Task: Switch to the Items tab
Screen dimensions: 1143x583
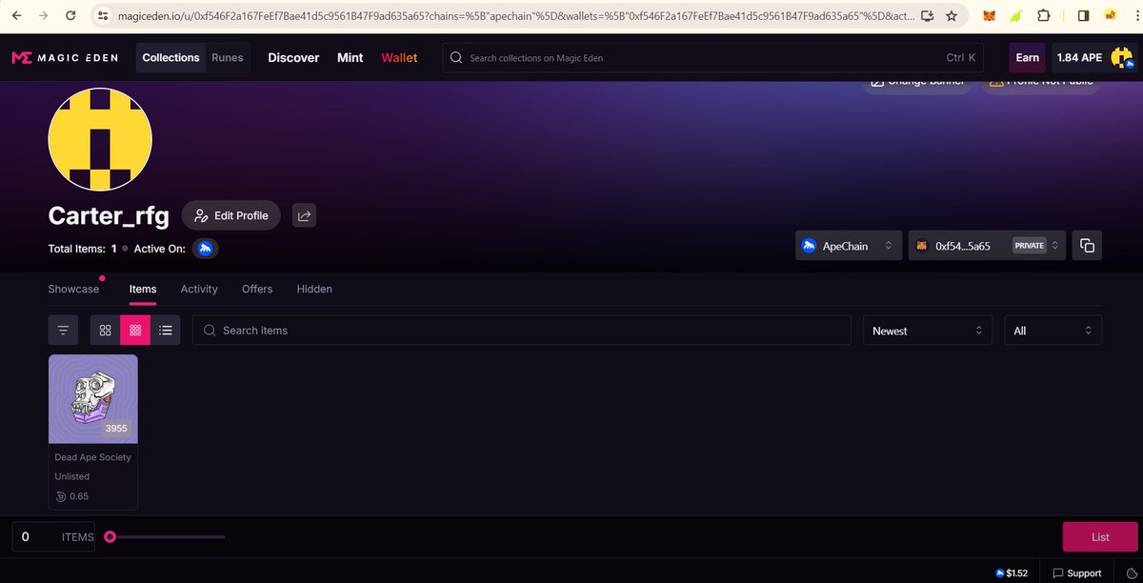Action: (143, 289)
